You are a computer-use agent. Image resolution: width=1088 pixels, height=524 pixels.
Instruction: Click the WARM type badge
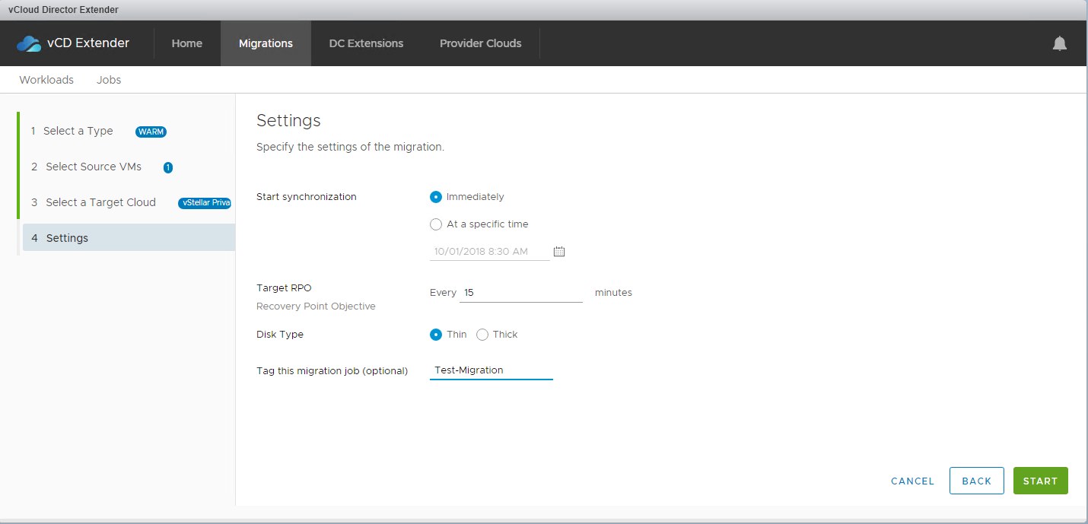[151, 132]
